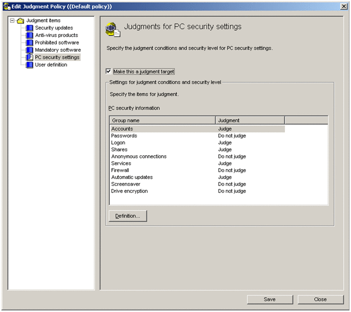Collapse the Judgment items tree node
351x312 pixels.
coord(12,20)
